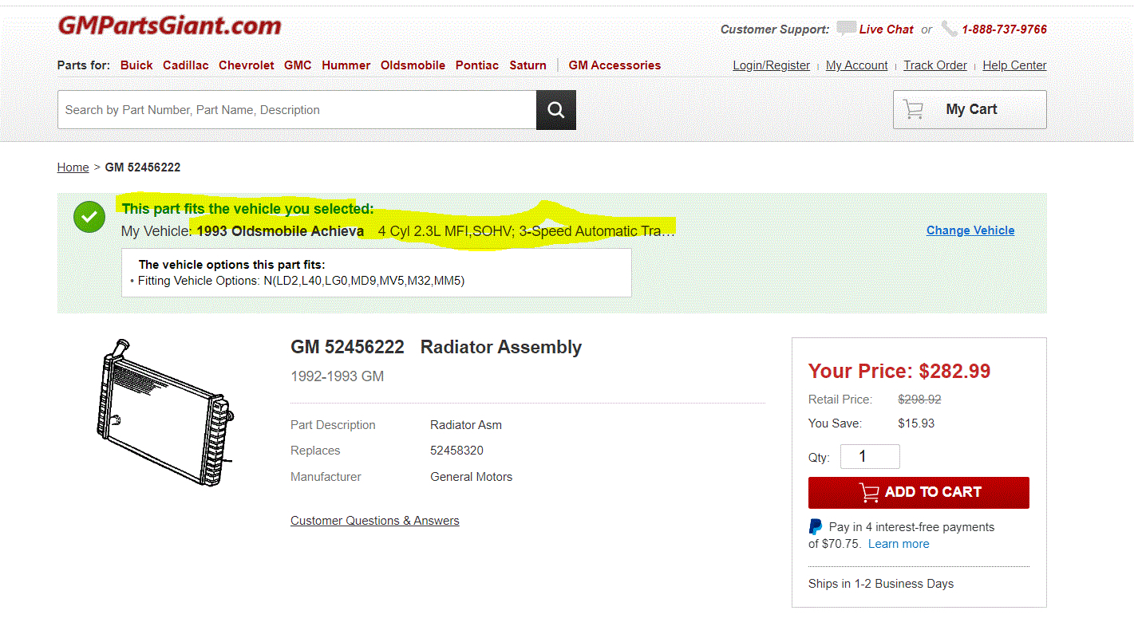The width and height of the screenshot is (1134, 634).
Task: Open GMC parts menu
Action: (298, 65)
